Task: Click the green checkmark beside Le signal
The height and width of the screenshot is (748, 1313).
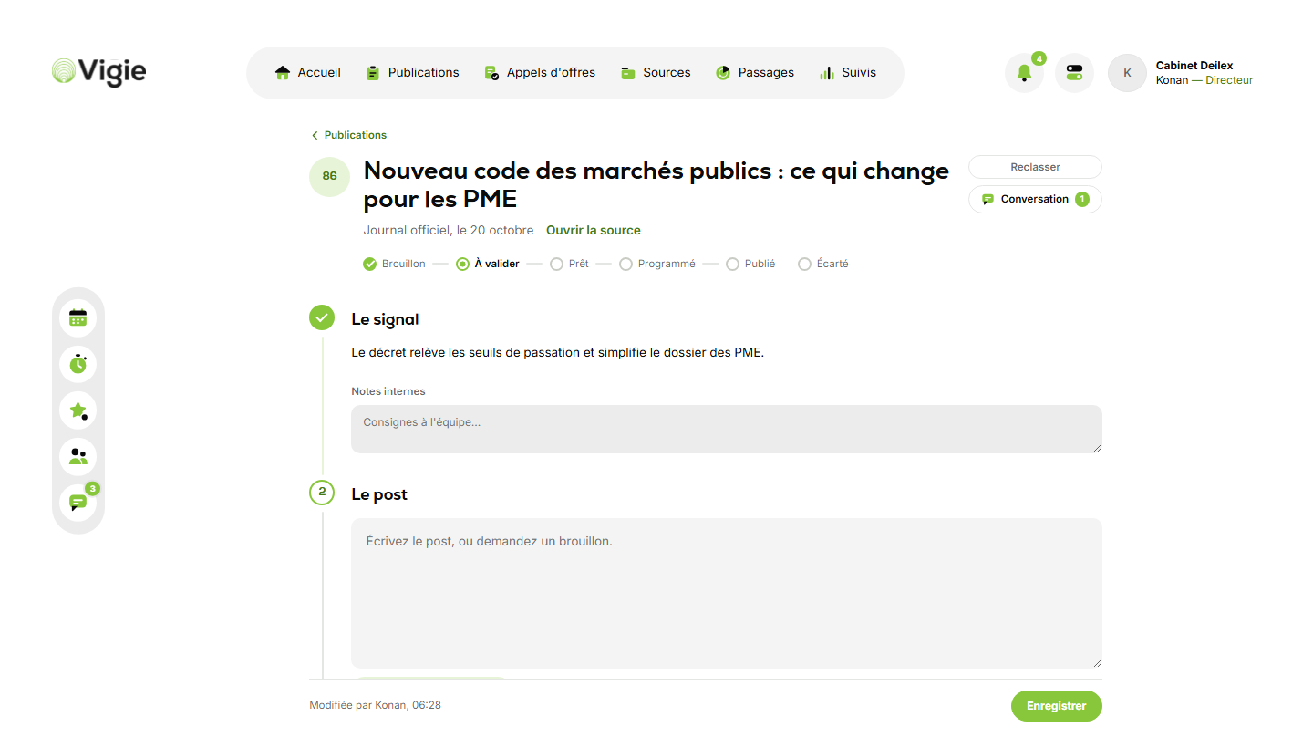Action: tap(322, 317)
